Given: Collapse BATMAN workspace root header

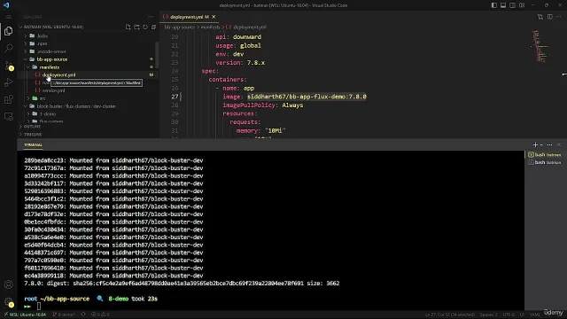Looking at the screenshot, I should coord(53,27).
